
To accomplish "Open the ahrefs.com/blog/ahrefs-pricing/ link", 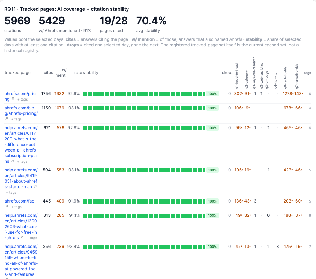I will 21,111.
